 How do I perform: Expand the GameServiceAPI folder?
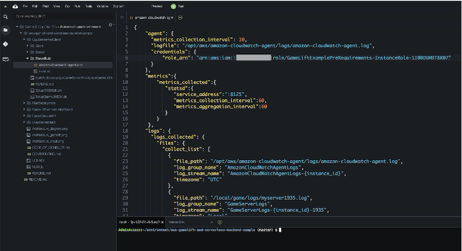(24, 116)
